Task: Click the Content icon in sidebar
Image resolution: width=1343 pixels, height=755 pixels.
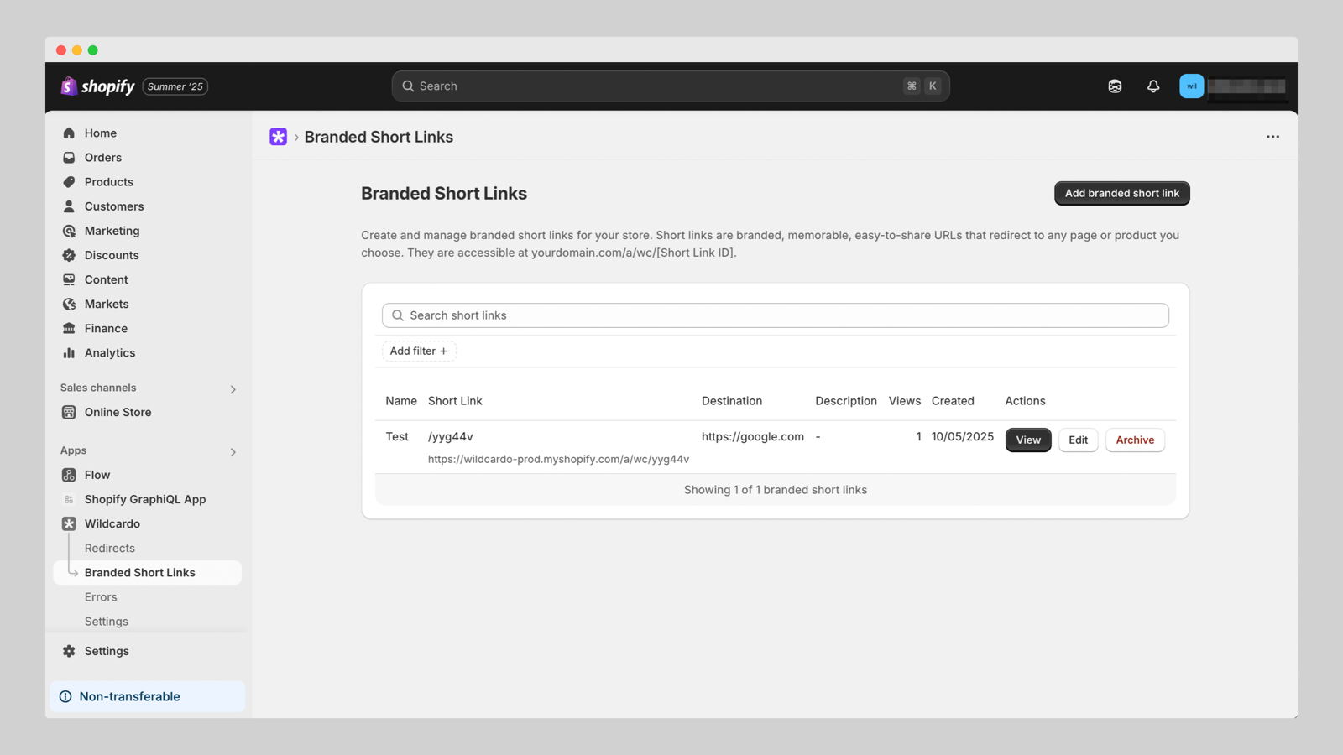Action: (69, 279)
